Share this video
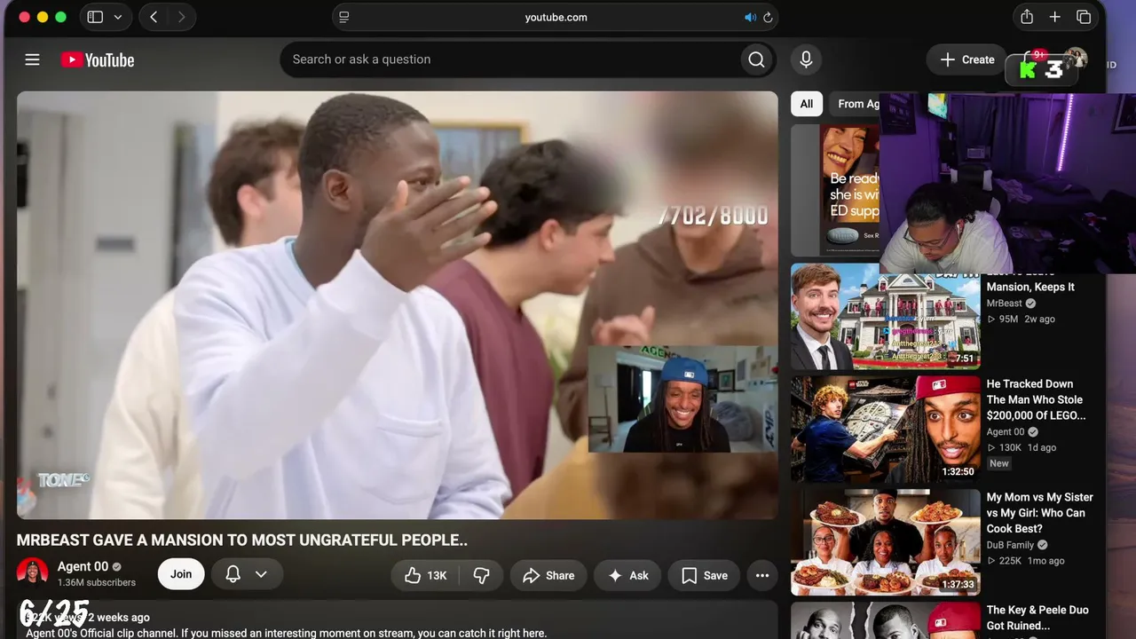 pyautogui.click(x=548, y=575)
